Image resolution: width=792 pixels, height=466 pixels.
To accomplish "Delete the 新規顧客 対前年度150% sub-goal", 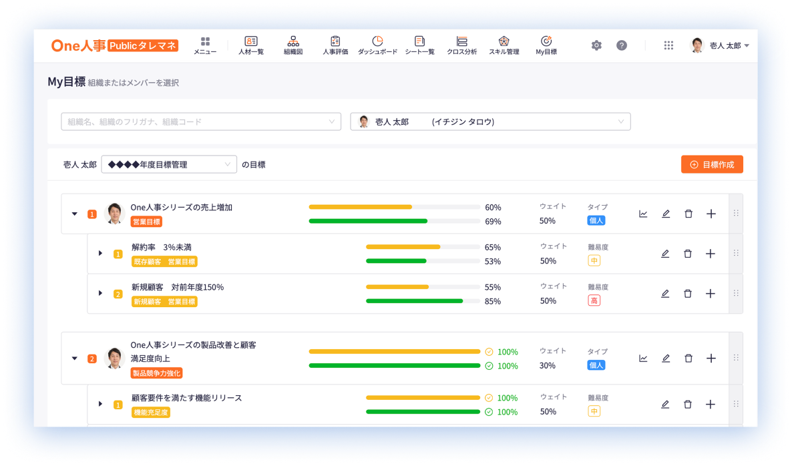I will click(687, 293).
